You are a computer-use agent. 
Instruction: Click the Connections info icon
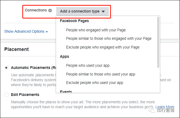tap(50, 11)
